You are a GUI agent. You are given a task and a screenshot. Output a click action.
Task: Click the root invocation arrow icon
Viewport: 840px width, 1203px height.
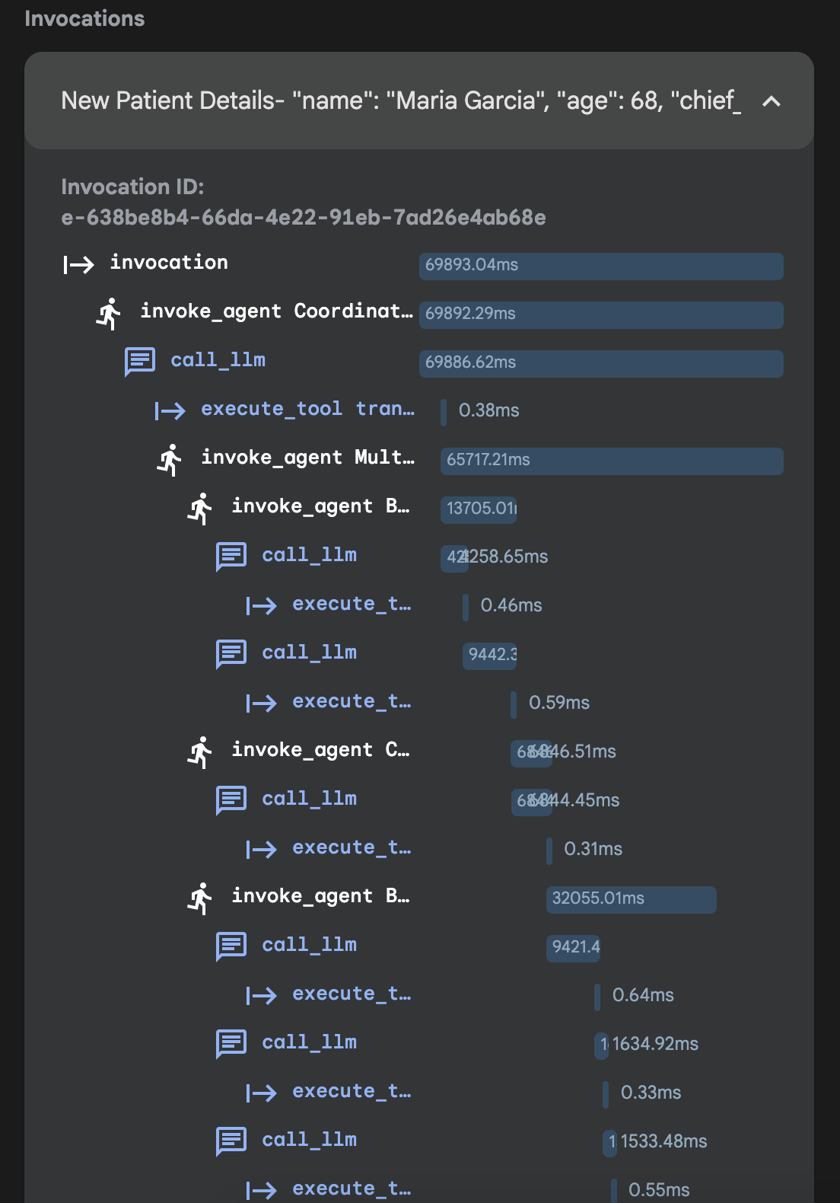pyautogui.click(x=78, y=264)
